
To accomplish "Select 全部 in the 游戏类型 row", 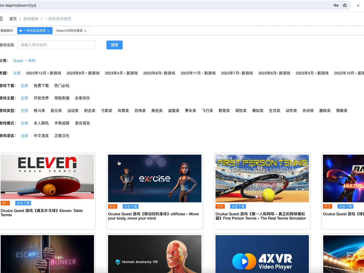I will click(25, 111).
